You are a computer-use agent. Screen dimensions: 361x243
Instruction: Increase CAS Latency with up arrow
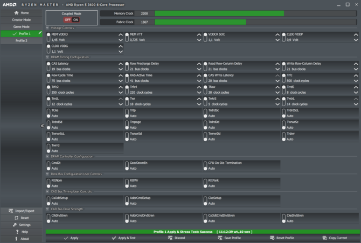pos(121,64)
